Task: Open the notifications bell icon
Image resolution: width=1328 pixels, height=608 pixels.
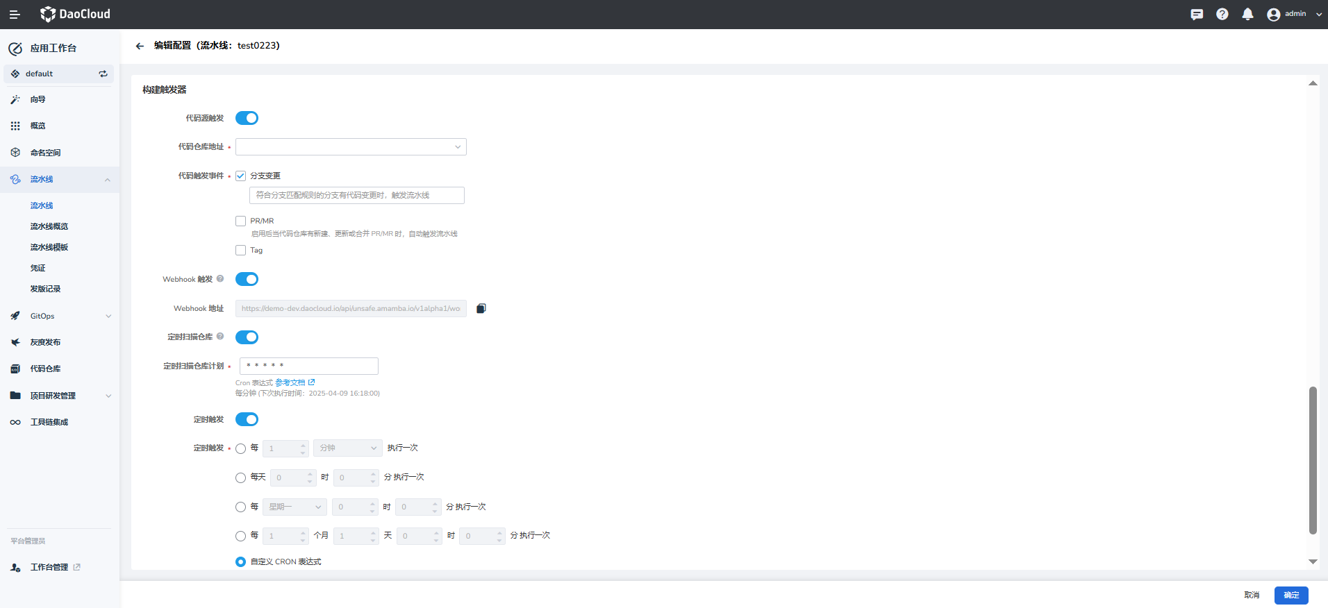Action: [1247, 15]
